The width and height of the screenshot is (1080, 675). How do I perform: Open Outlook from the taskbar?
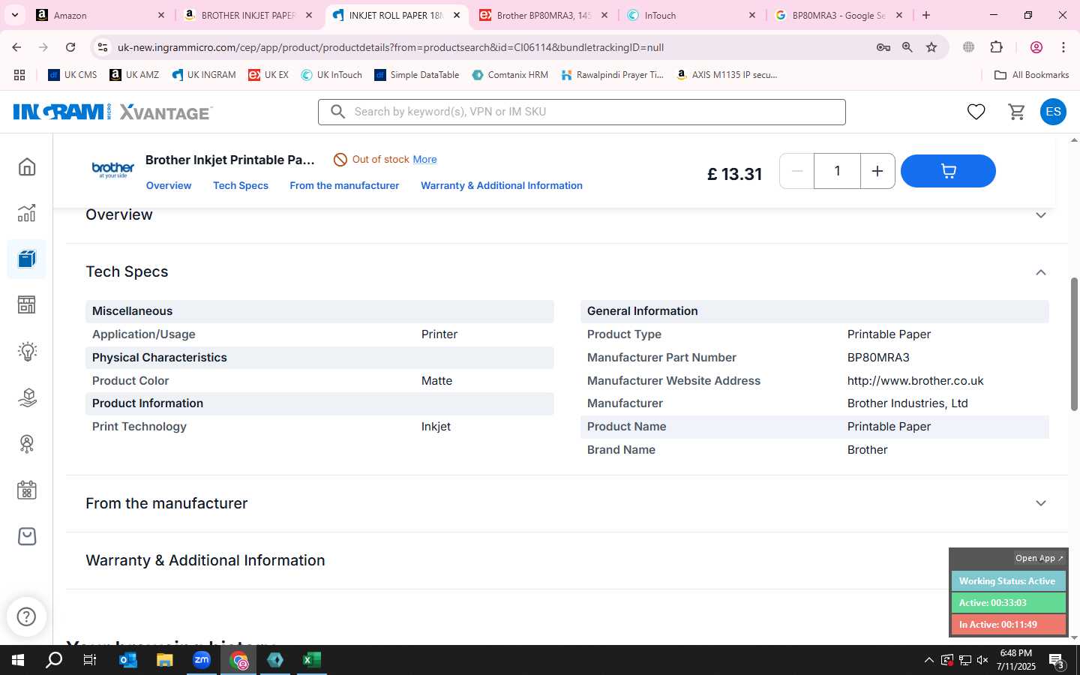tap(128, 660)
